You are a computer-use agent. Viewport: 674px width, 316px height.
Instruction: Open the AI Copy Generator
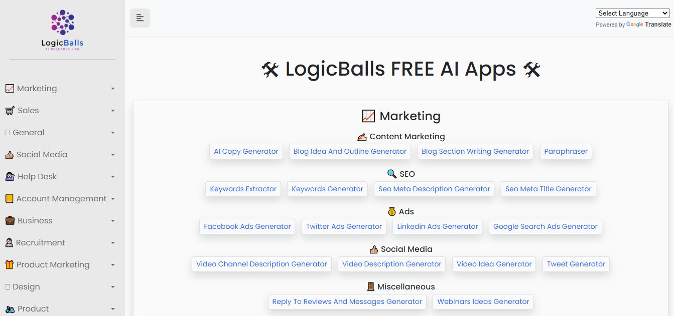(x=246, y=151)
